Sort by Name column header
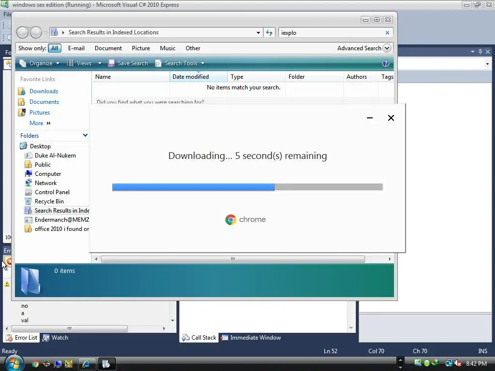This screenshot has height=371, width=495. click(131, 77)
